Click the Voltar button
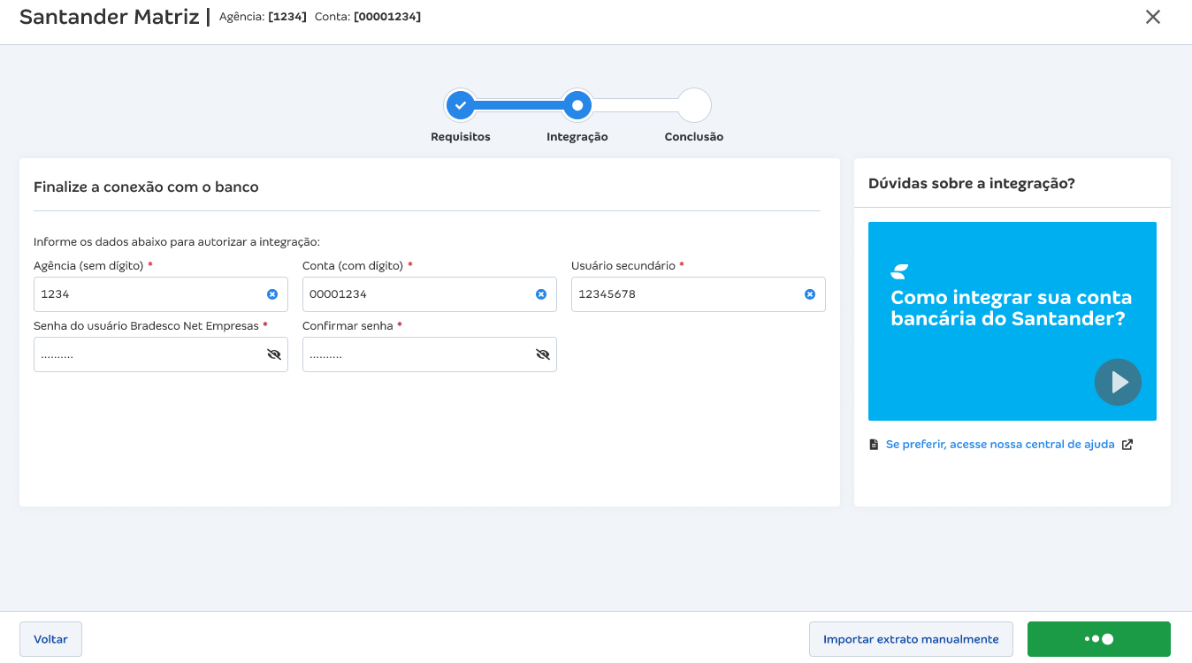The width and height of the screenshot is (1192, 663). (50, 639)
